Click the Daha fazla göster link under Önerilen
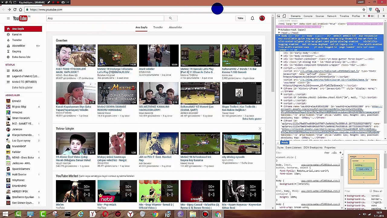 (x=252, y=119)
